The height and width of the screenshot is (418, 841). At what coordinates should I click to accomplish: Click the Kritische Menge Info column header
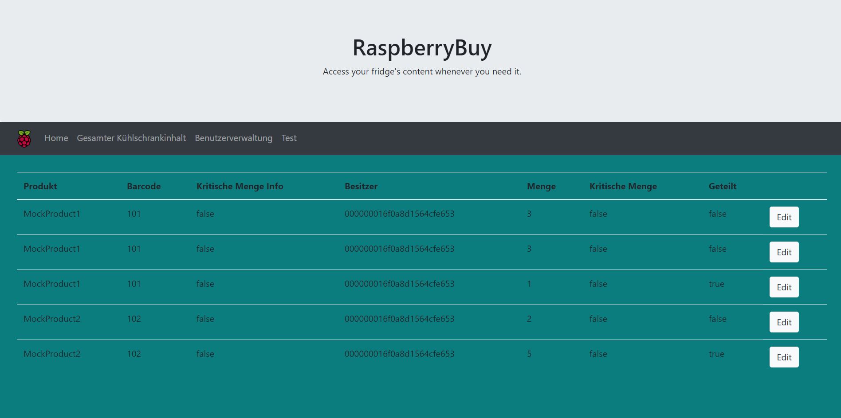[240, 186]
